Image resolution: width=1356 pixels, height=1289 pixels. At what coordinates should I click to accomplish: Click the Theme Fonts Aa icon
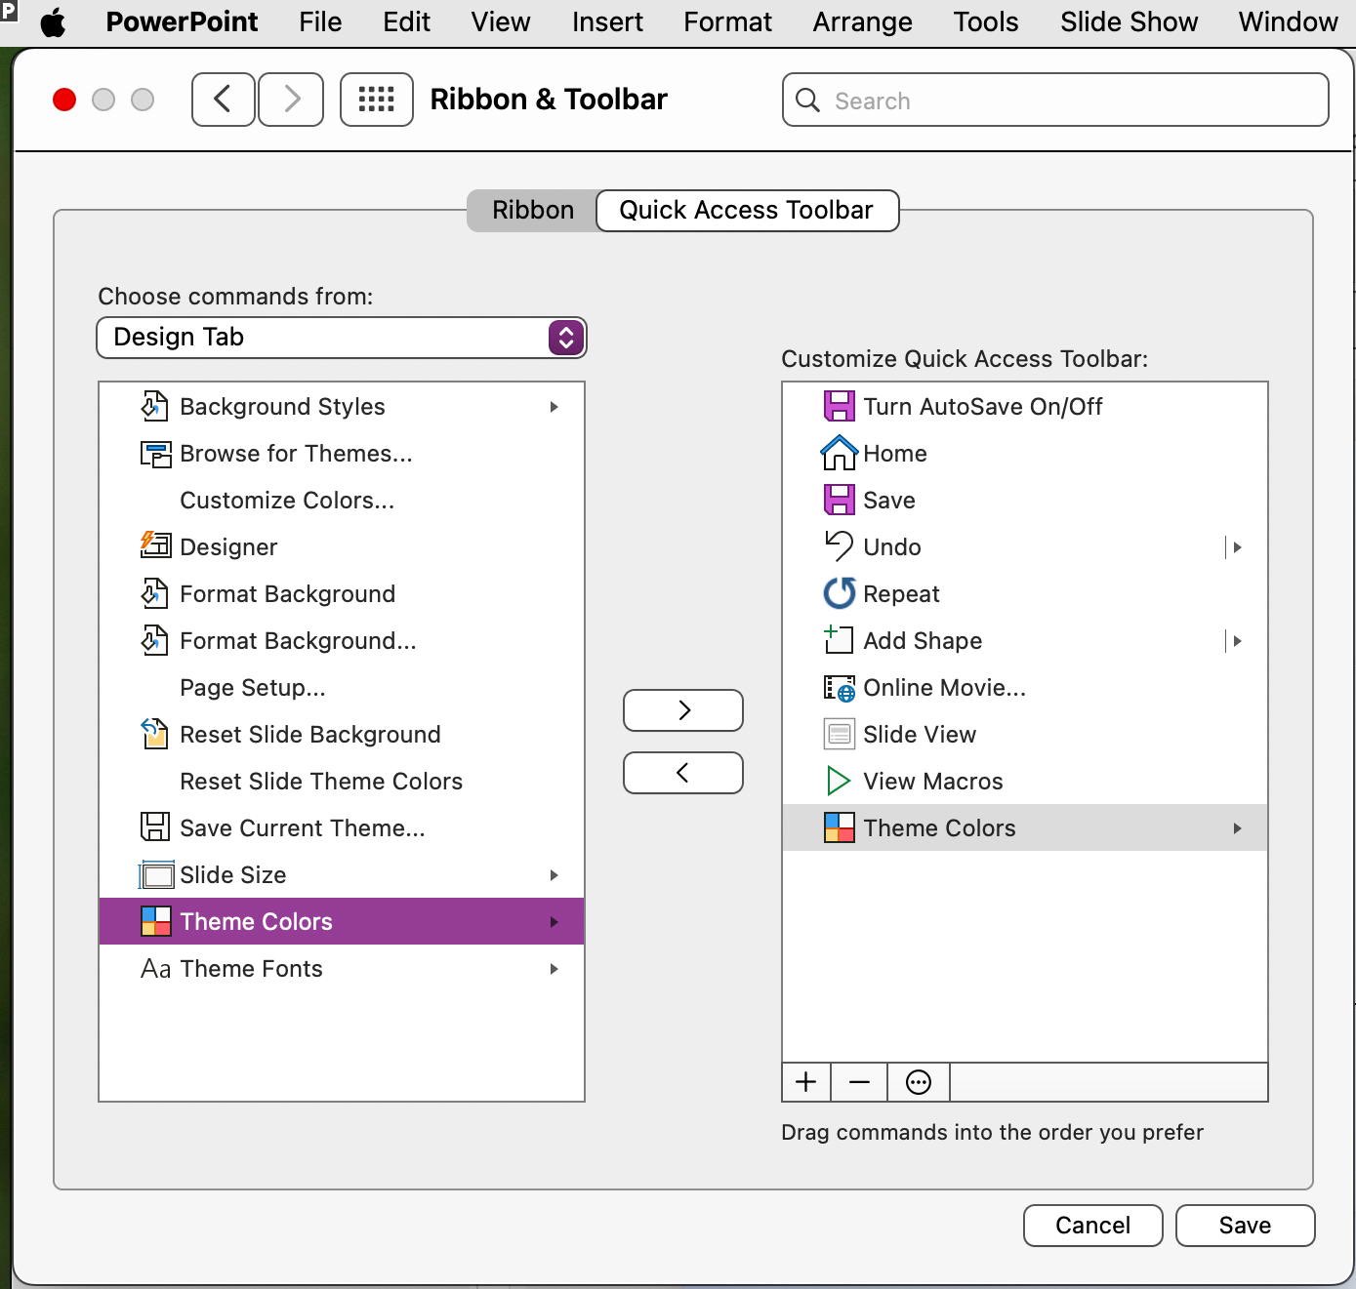[155, 968]
